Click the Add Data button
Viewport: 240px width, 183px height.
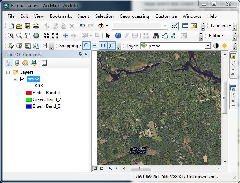click(101, 26)
